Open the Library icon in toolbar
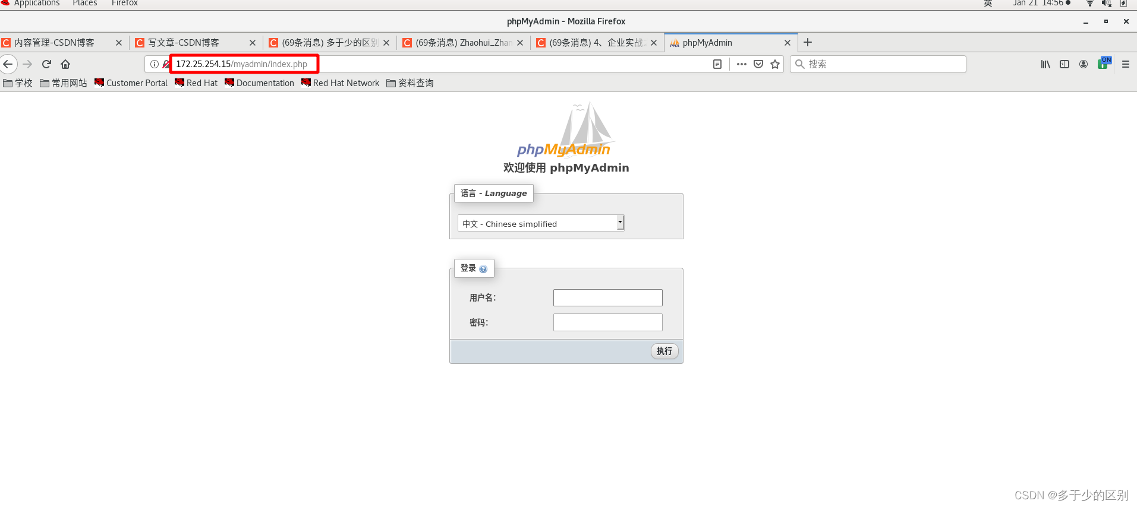The image size is (1137, 507). click(x=1045, y=64)
